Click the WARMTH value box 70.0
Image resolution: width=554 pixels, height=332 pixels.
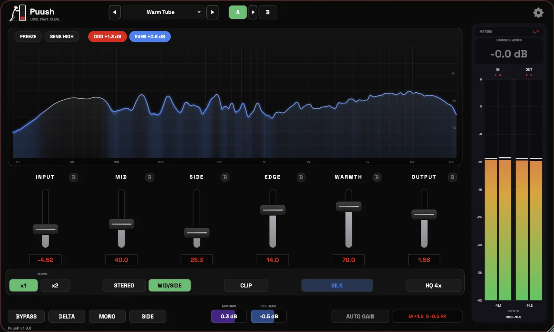click(349, 260)
